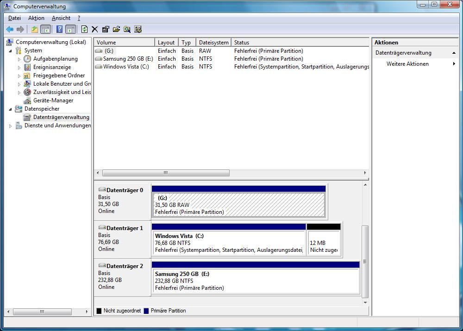Viewport: 463px width, 331px height.
Task: Expand the Dienste und Anwendungen node
Action: 10,126
